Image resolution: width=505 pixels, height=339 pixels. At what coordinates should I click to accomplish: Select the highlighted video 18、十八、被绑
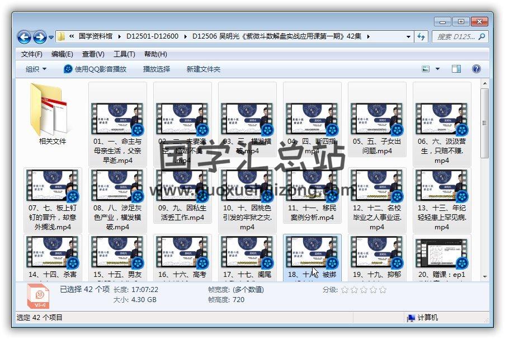[x=312, y=257]
